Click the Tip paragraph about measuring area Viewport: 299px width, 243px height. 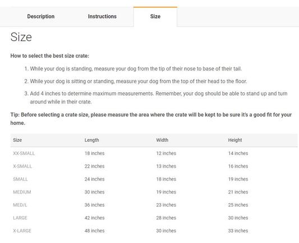[151, 119]
